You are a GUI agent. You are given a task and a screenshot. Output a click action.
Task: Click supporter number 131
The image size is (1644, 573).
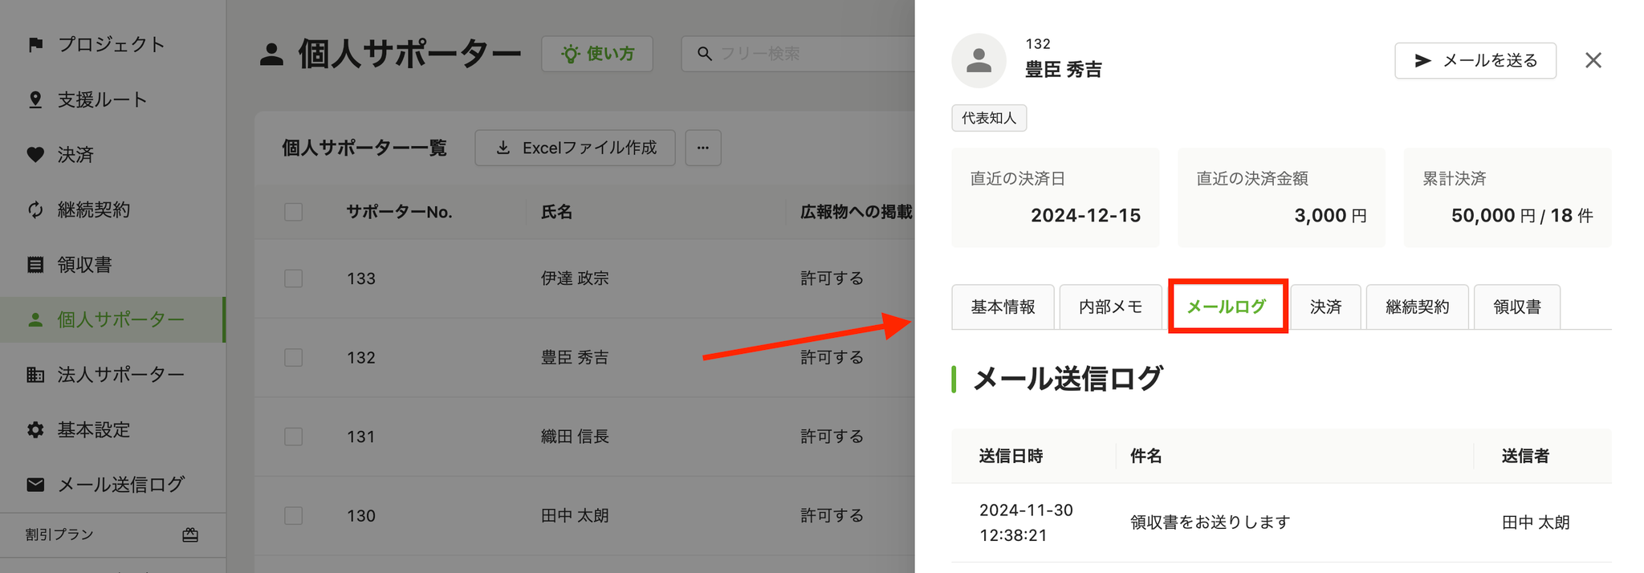361,437
